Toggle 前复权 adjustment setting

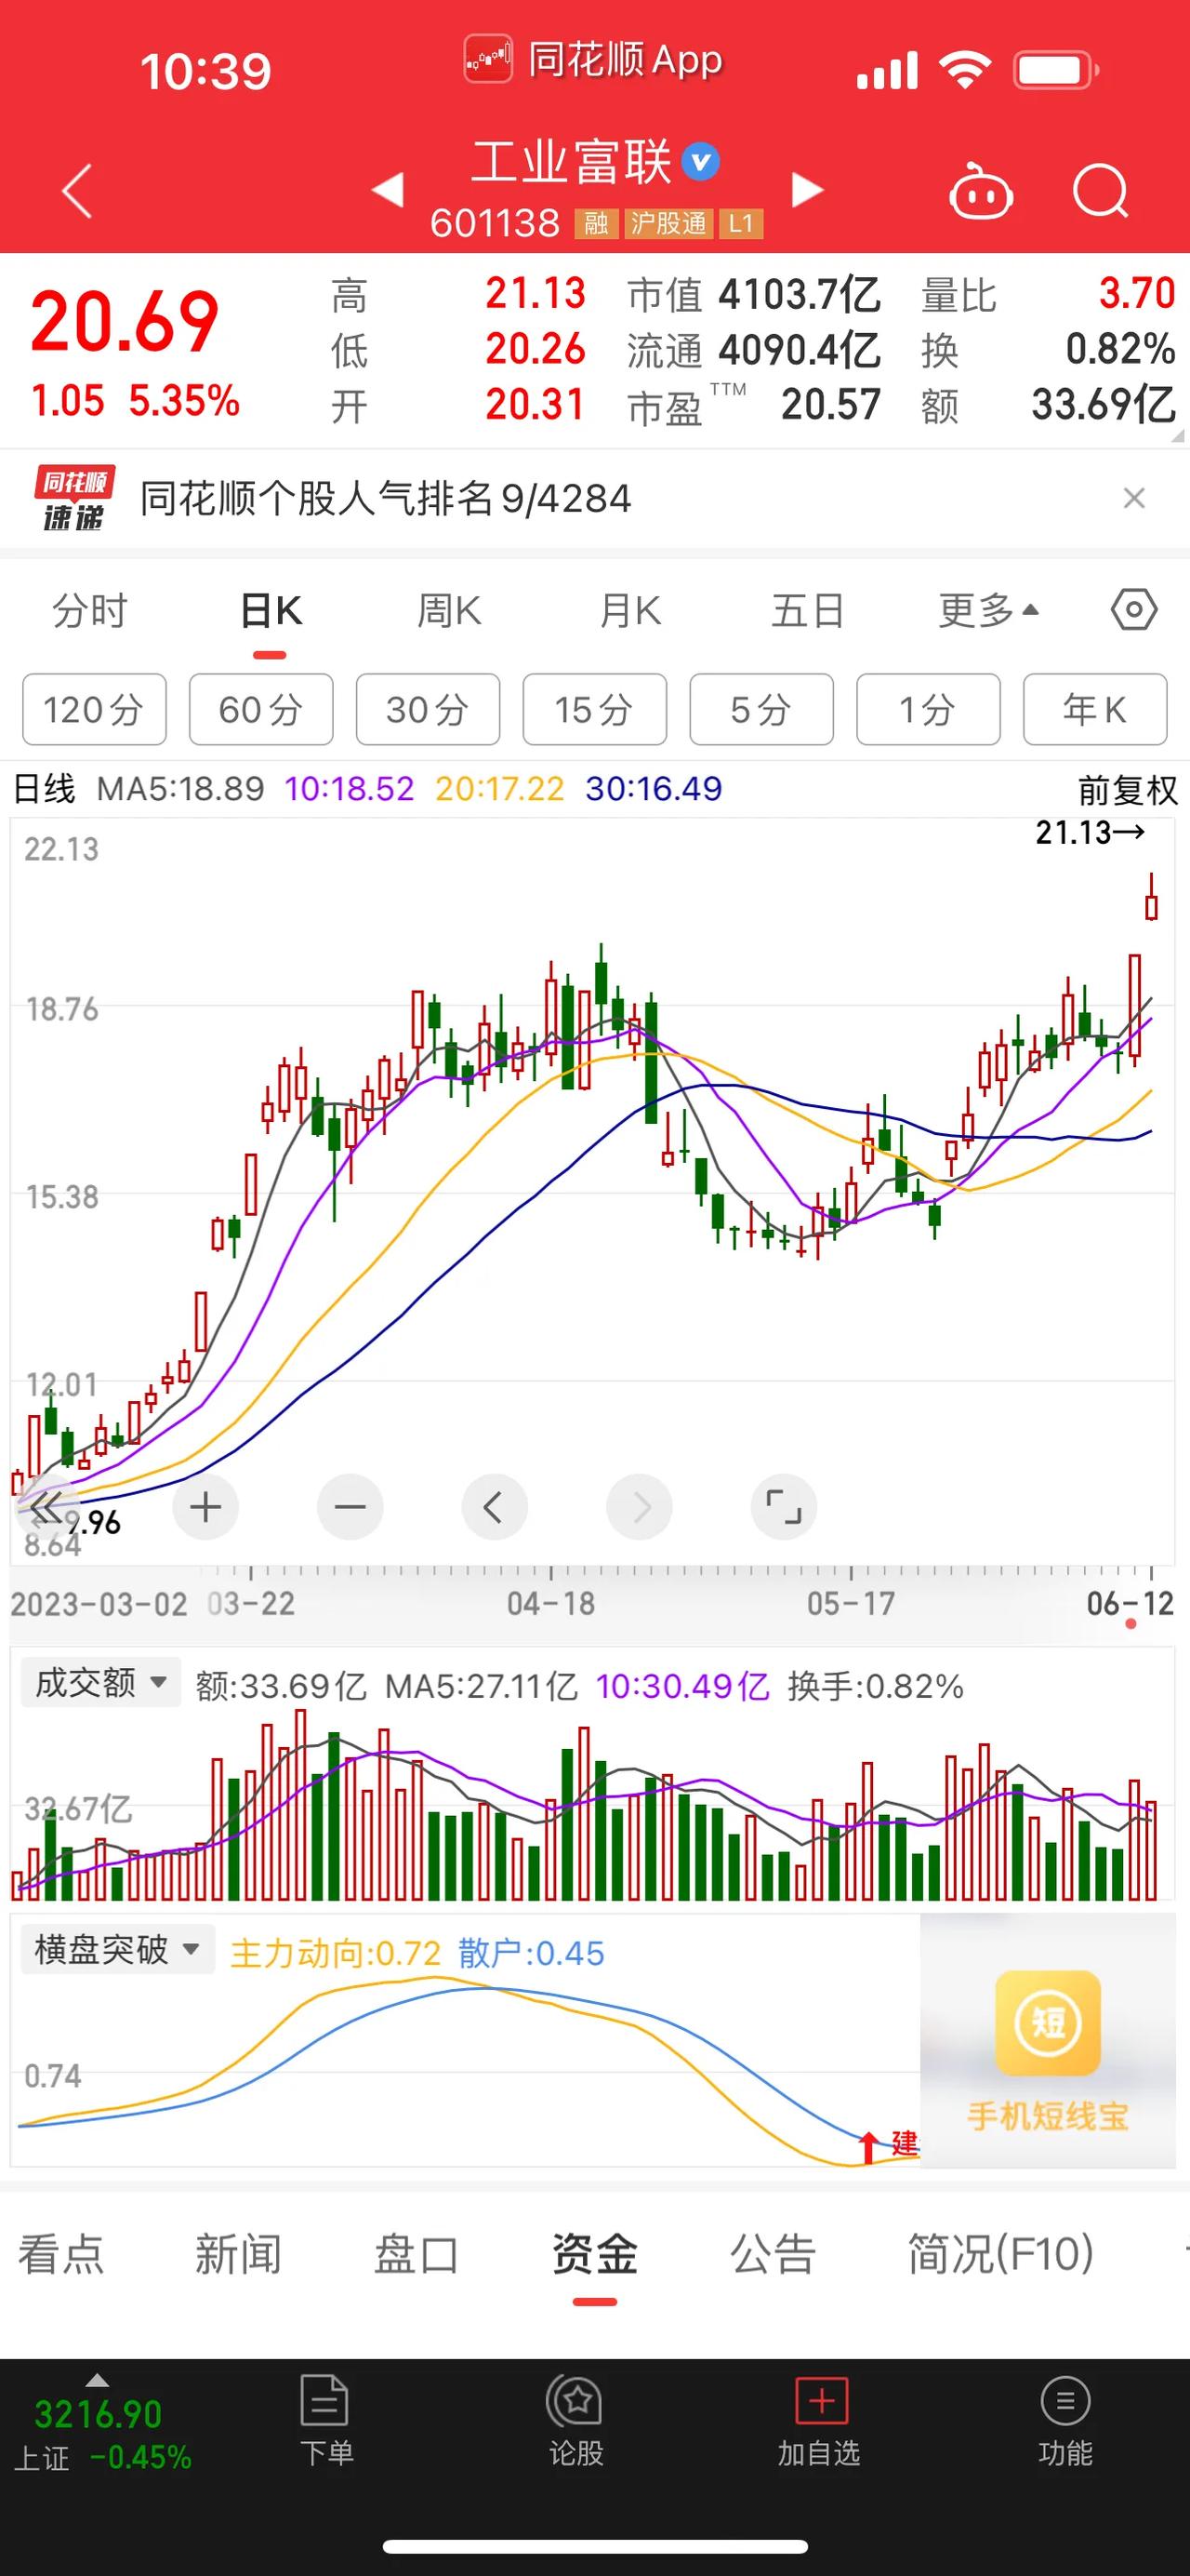pyautogui.click(x=1127, y=790)
